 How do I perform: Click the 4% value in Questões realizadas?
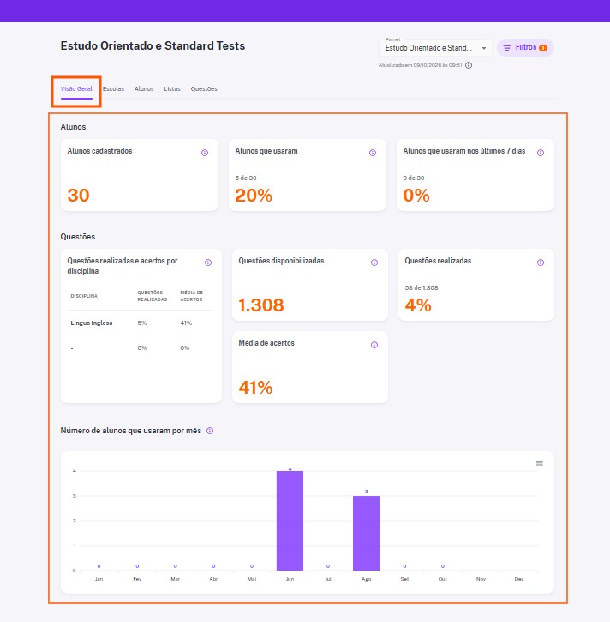click(418, 305)
